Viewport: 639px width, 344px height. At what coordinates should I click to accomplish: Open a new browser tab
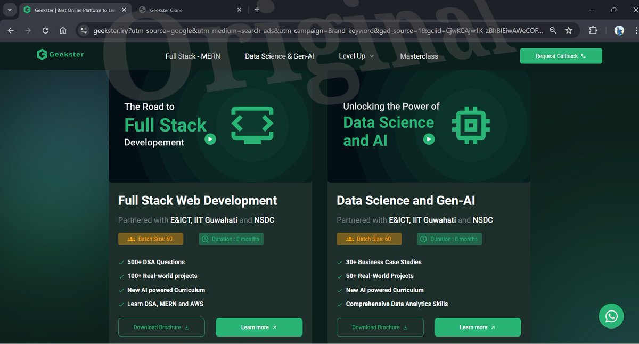coord(257,10)
